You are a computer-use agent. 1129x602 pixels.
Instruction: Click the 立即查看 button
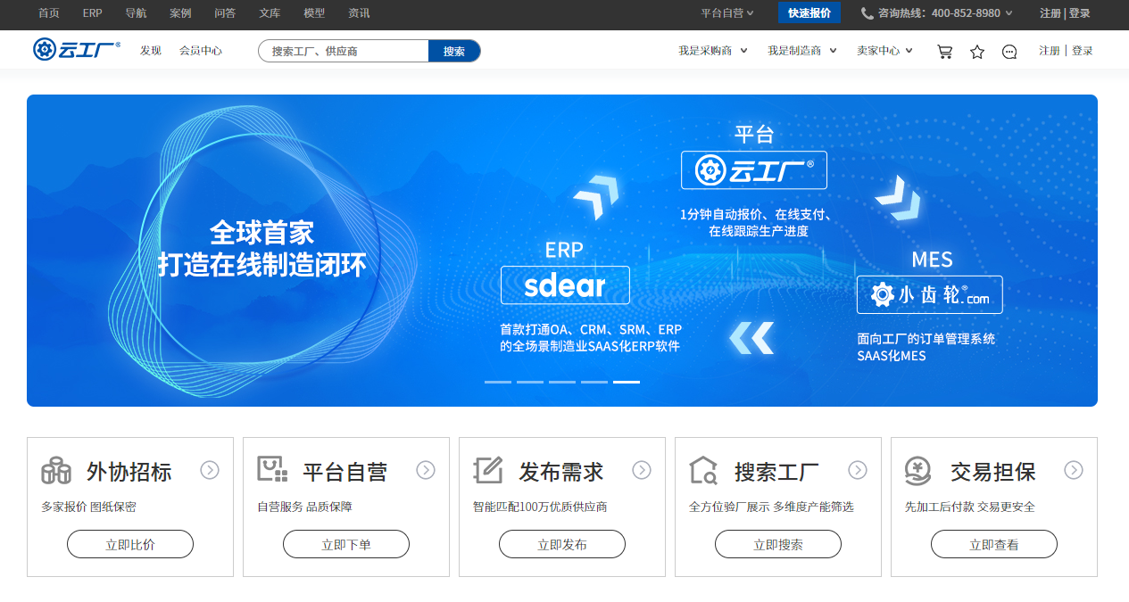pyautogui.click(x=994, y=544)
